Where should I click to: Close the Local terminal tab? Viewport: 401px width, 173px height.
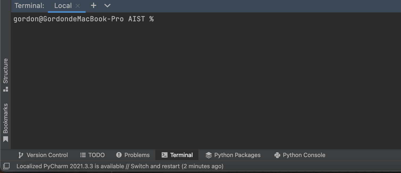click(78, 6)
